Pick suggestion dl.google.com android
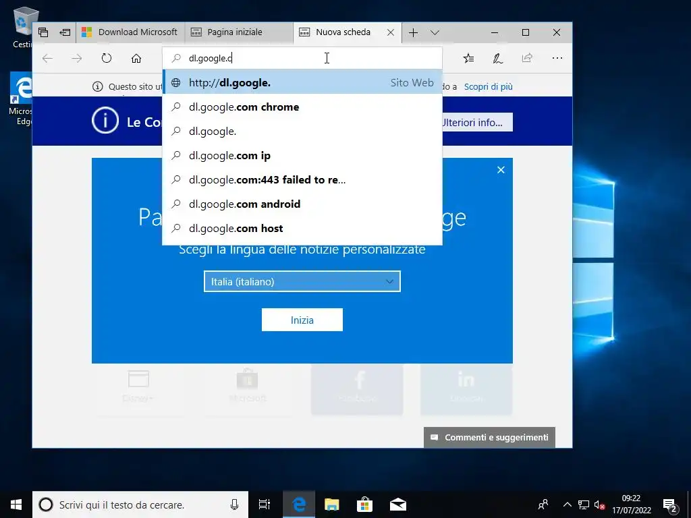The width and height of the screenshot is (691, 518). coord(302,204)
